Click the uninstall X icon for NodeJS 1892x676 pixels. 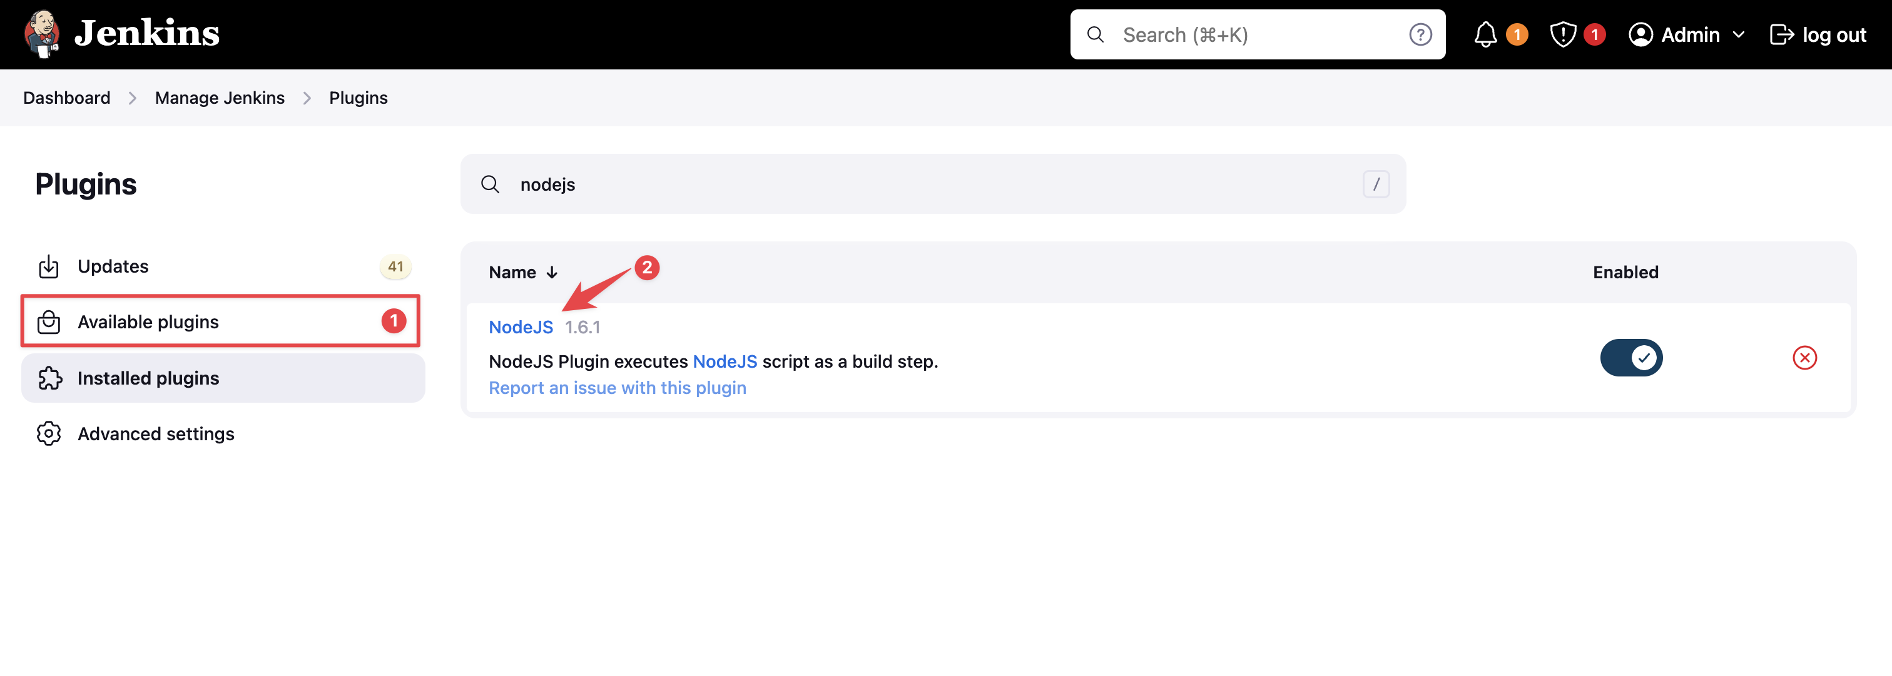(x=1804, y=358)
